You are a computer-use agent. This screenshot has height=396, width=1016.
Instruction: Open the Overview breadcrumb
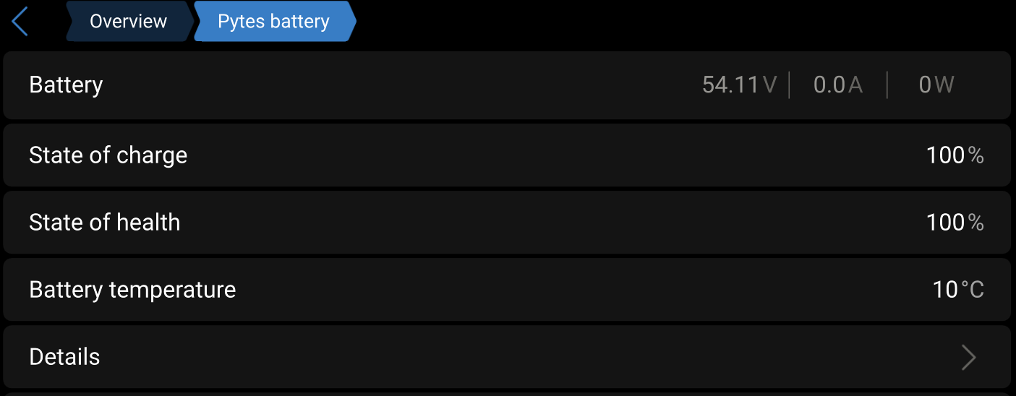(x=128, y=22)
